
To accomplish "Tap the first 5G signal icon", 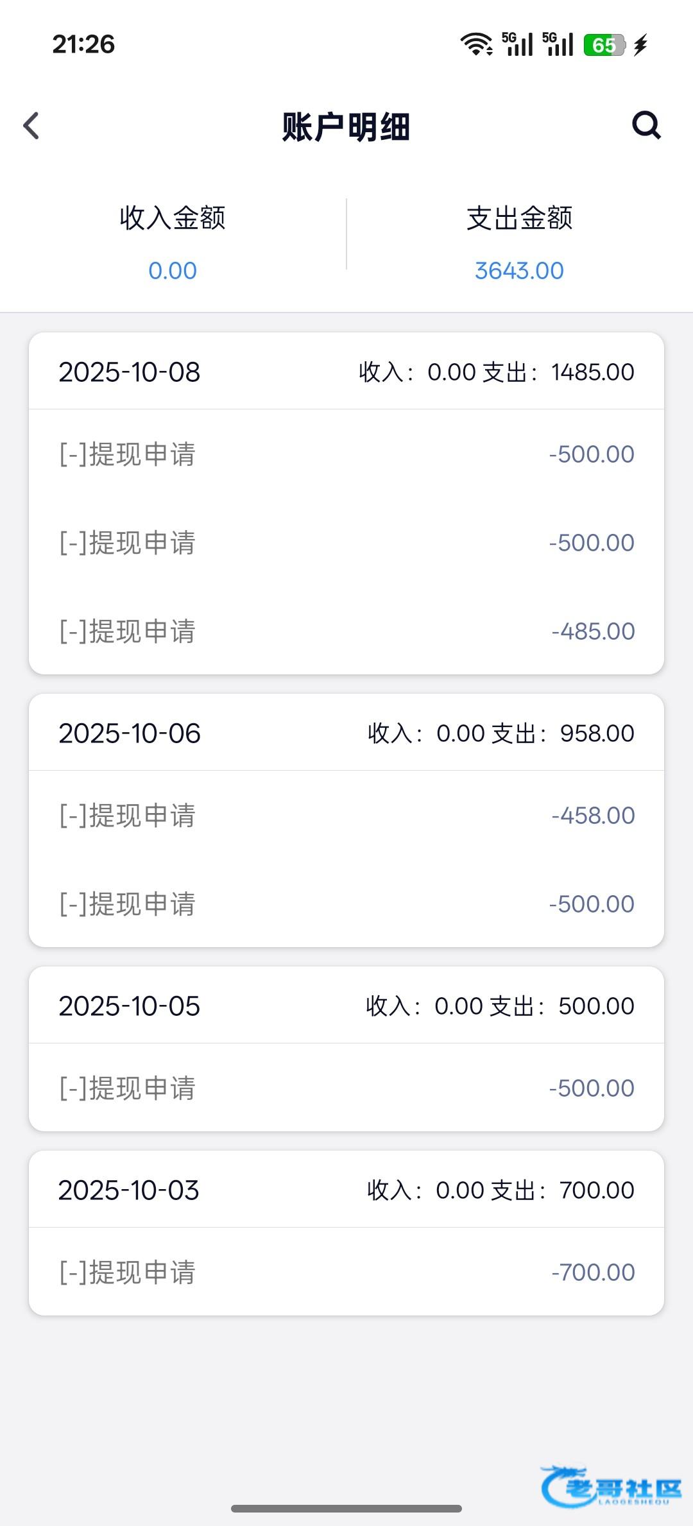I will click(x=518, y=44).
